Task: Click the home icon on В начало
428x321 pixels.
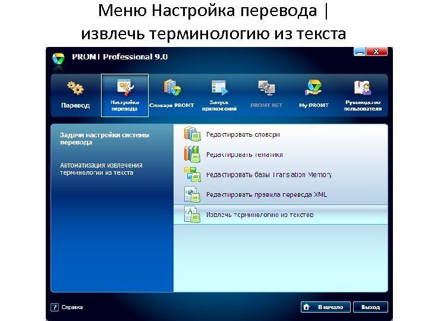Action: [x=307, y=307]
